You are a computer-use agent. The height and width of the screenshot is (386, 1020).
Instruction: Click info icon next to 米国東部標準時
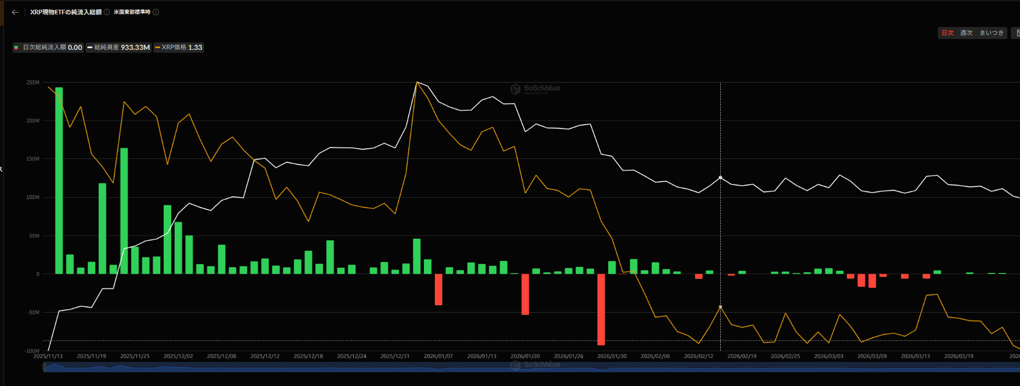[x=156, y=12]
